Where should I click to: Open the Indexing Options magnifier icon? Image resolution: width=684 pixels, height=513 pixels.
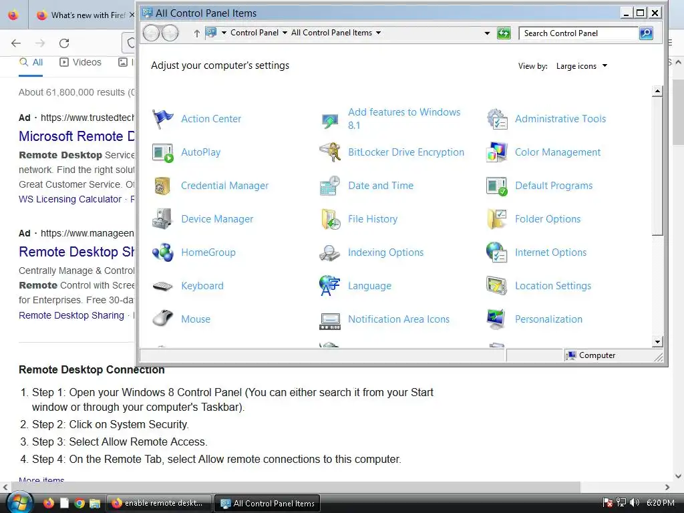coord(330,253)
